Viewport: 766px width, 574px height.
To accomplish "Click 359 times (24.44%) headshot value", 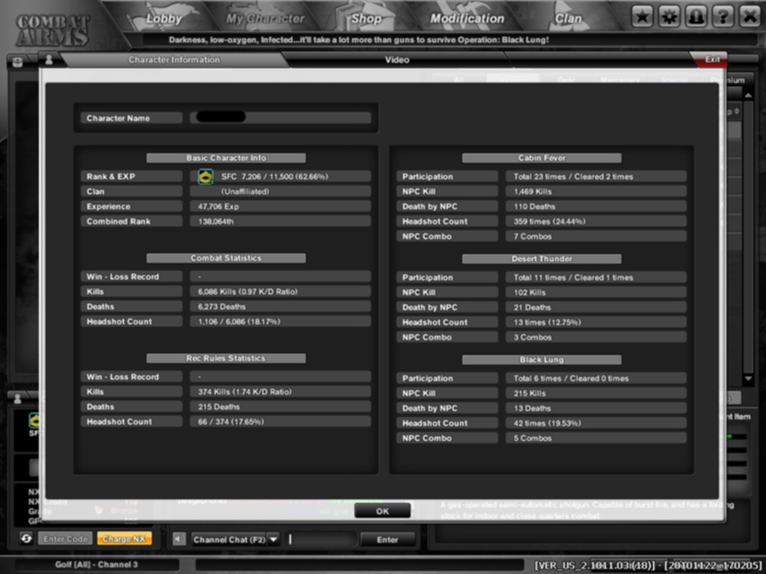I will tap(549, 221).
